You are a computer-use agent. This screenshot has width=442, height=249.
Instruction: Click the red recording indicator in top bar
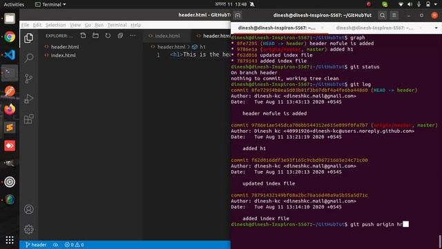(368, 4)
